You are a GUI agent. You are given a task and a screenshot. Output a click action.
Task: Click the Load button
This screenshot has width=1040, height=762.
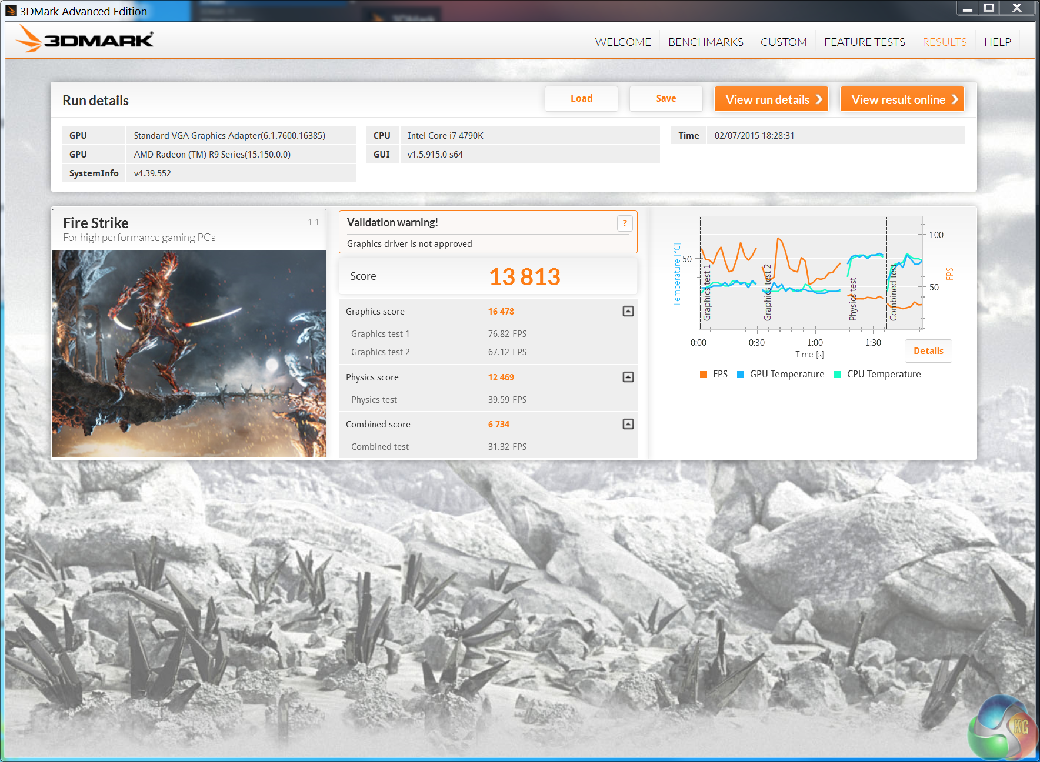point(581,99)
